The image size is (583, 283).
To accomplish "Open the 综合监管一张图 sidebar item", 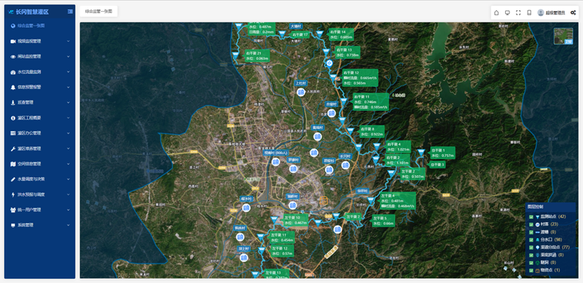I will click(x=40, y=26).
